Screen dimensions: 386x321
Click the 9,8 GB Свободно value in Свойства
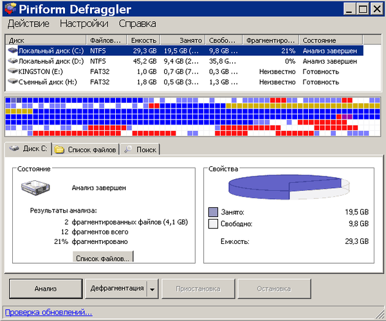pyautogui.click(x=359, y=224)
